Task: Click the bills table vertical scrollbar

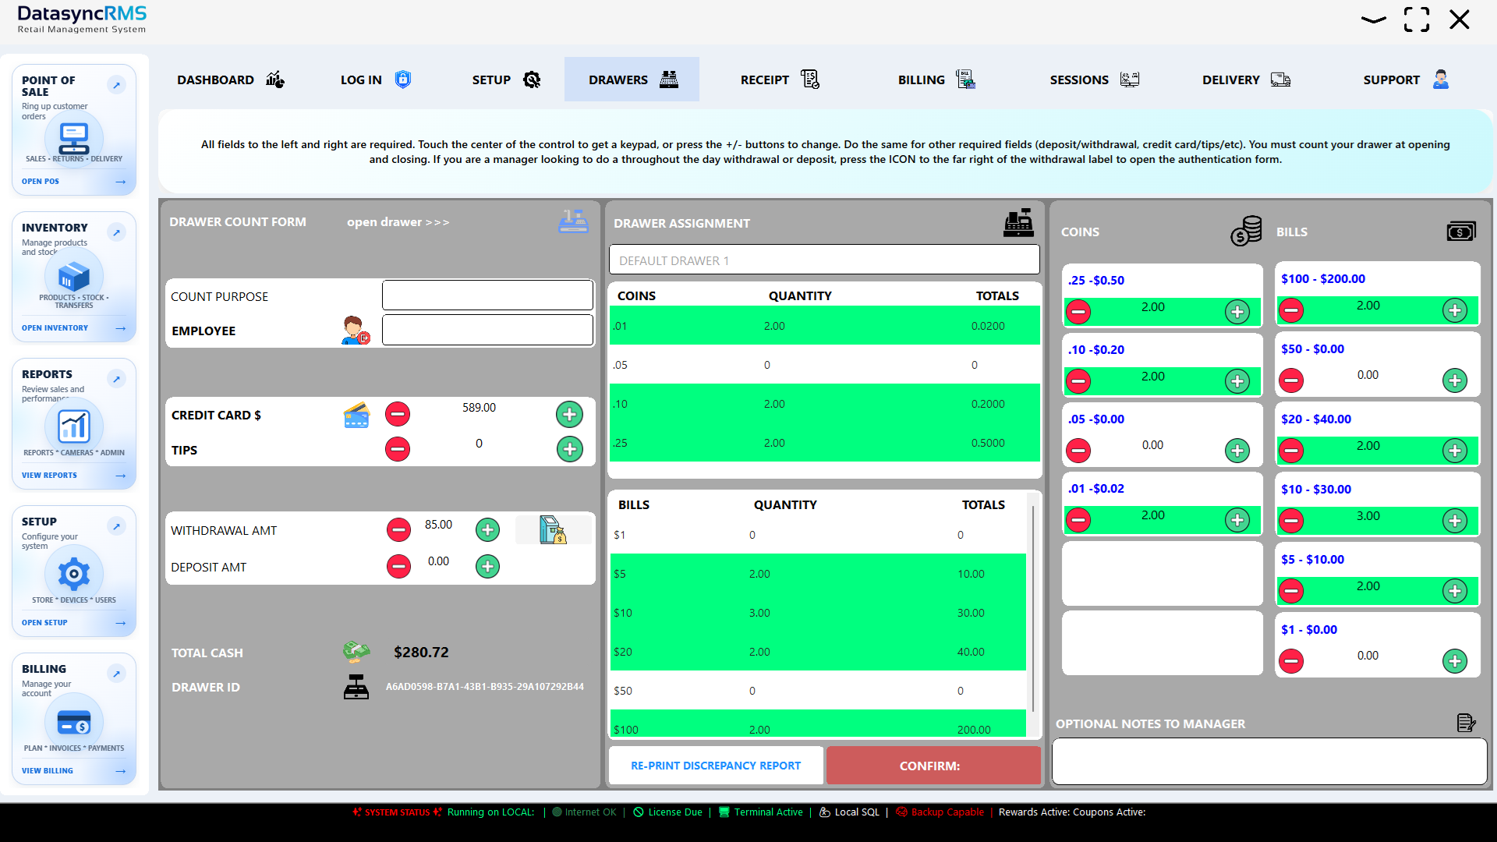Action: (1034, 608)
